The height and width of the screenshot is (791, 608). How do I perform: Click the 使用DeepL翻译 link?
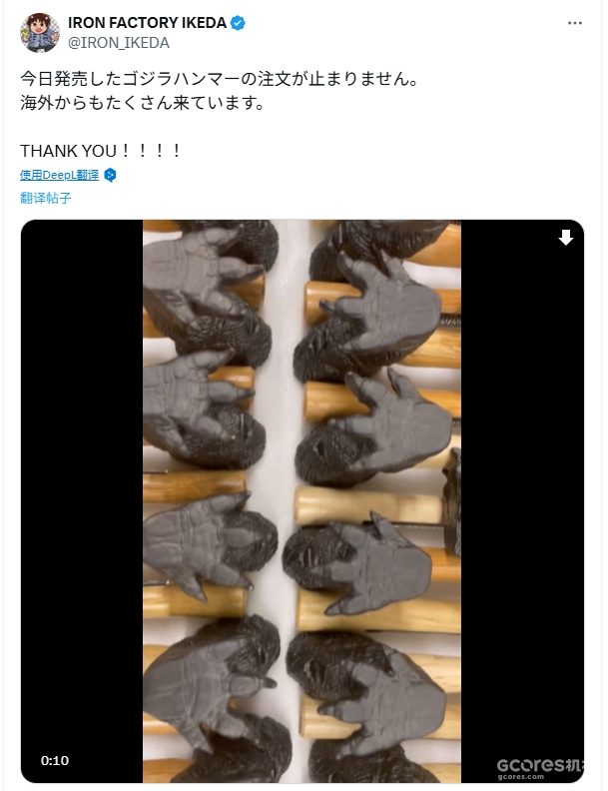60,175
